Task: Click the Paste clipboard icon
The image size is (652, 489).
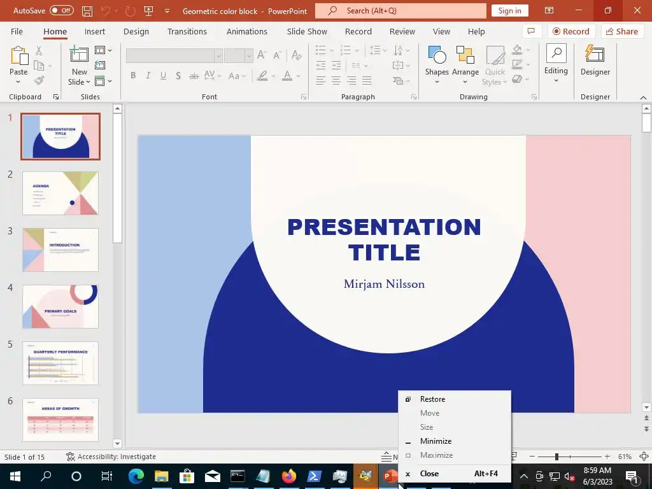Action: click(18, 56)
